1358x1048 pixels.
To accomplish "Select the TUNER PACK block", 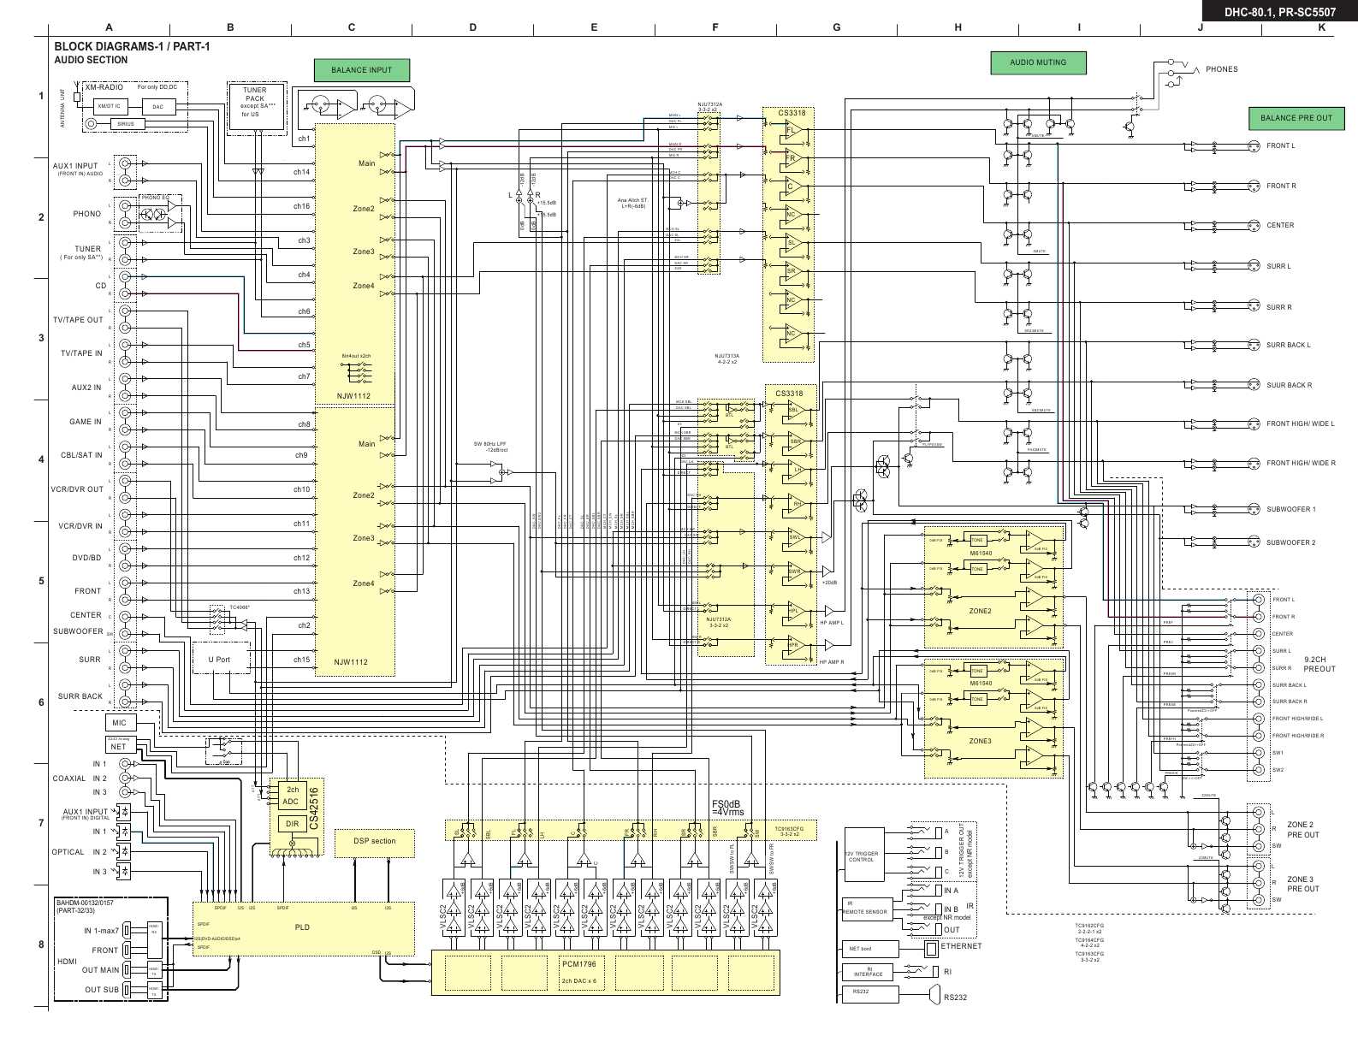I will 256,106.
